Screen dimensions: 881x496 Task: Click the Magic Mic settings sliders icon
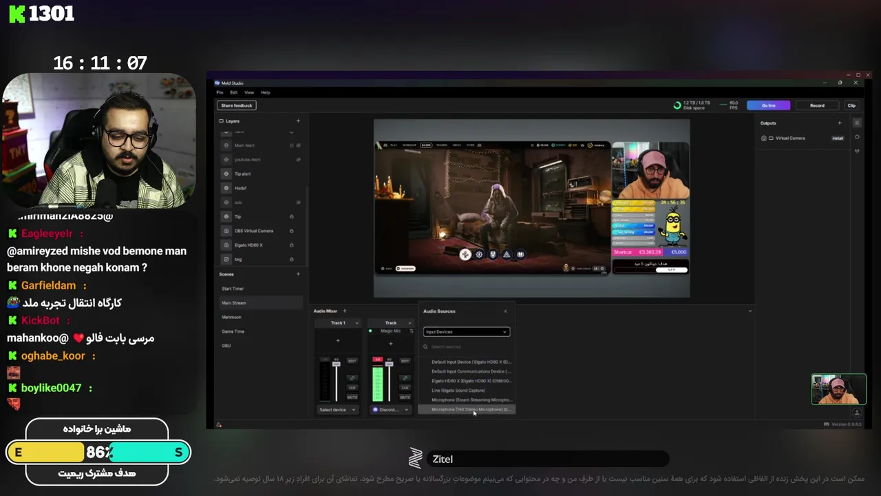[x=412, y=331]
